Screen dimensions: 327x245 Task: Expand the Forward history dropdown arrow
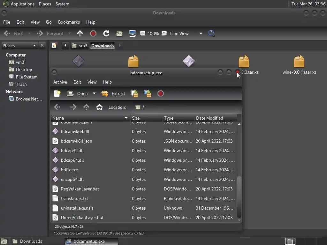[x=70, y=33]
